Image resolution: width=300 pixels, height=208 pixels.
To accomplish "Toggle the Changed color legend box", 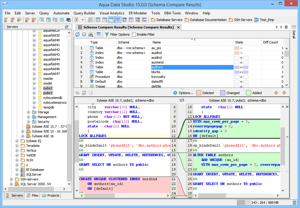I will tap(223, 93).
